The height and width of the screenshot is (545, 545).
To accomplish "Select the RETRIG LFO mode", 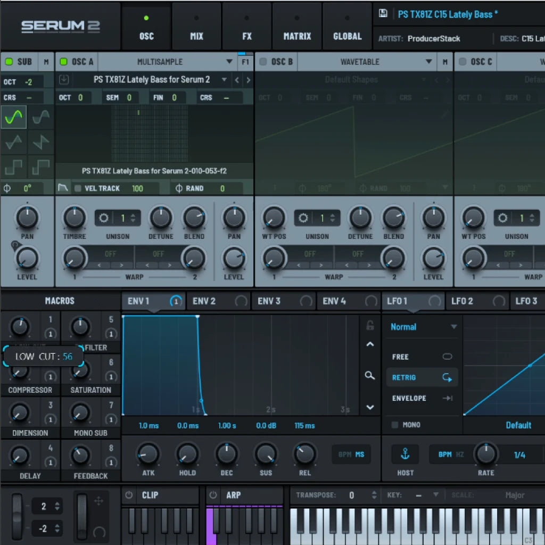I will tap(422, 377).
